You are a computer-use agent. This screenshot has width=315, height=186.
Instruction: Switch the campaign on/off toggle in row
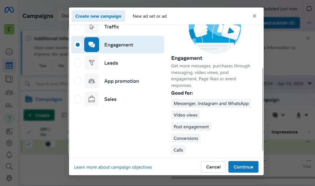[x=50, y=144]
